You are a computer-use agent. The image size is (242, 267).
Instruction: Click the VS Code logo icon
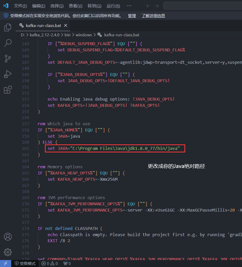click(x=6, y=6)
